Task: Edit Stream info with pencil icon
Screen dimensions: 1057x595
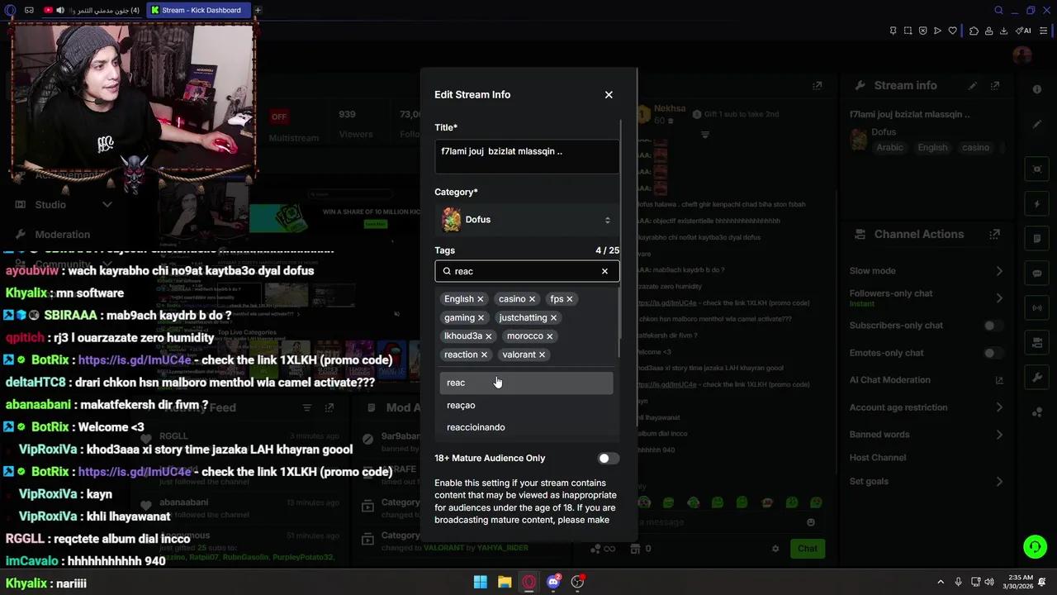Action: click(973, 85)
